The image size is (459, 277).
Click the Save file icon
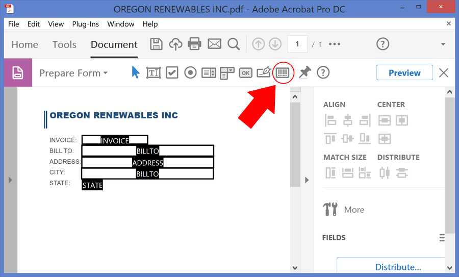click(x=157, y=44)
